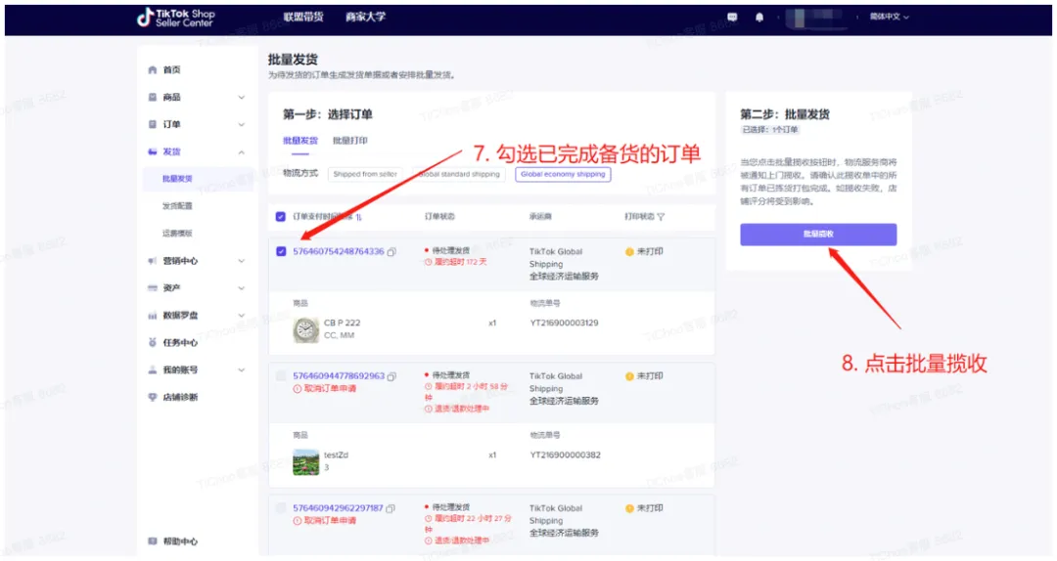Select Shipped from seller logistics filter
The image size is (1057, 561).
pyautogui.click(x=365, y=174)
